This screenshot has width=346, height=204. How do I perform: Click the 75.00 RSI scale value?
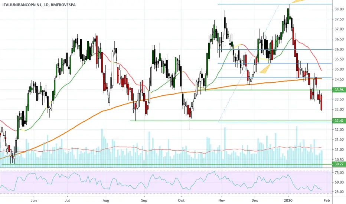(339, 172)
